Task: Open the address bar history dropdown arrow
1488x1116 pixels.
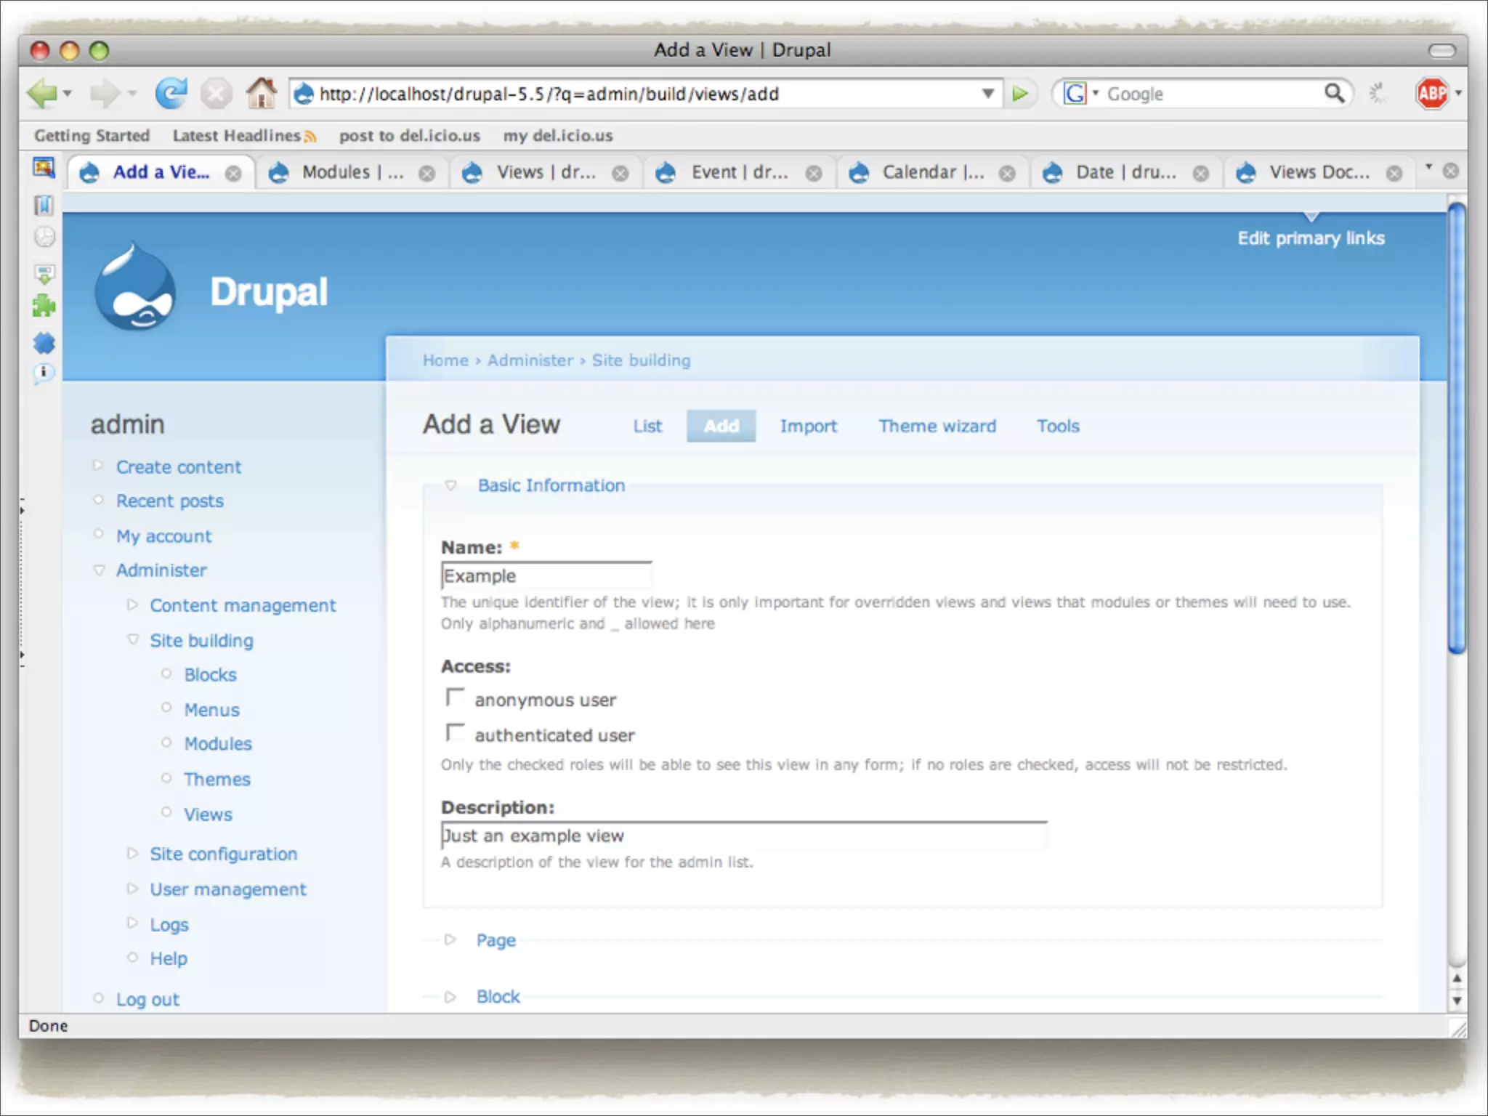Action: coord(988,94)
